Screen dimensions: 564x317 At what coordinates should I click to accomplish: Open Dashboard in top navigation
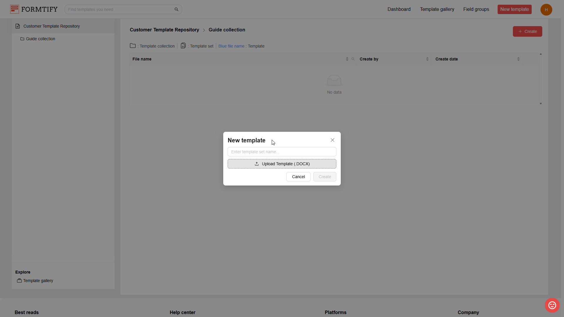coord(399,9)
